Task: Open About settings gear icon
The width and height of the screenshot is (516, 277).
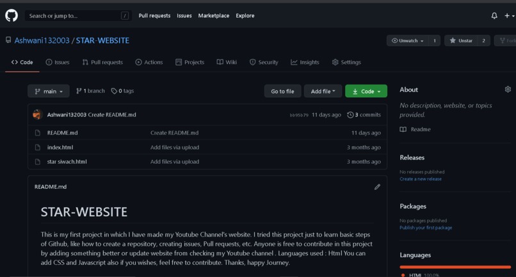Action: tap(508, 89)
